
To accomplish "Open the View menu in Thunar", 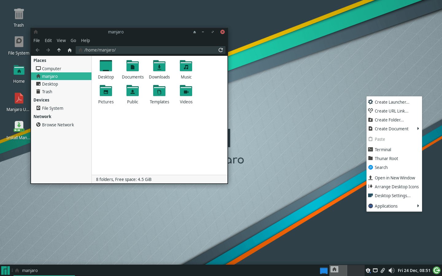I will pyautogui.click(x=61, y=40).
